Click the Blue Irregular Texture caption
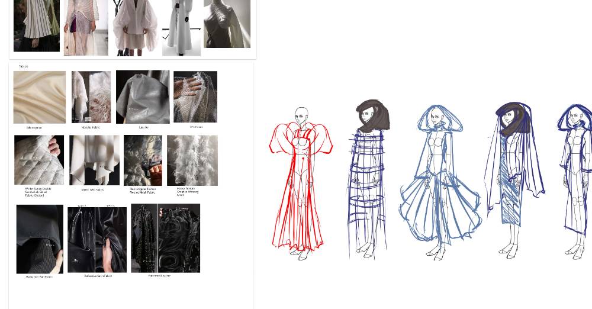592x309 pixels. pyautogui.click(x=143, y=191)
